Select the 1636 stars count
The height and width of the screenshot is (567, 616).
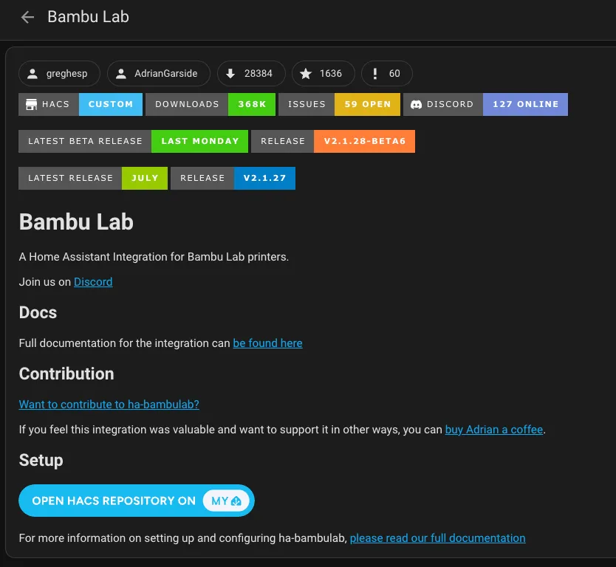pyautogui.click(x=331, y=73)
